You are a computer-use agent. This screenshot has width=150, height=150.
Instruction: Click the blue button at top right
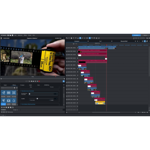coord(136,35)
